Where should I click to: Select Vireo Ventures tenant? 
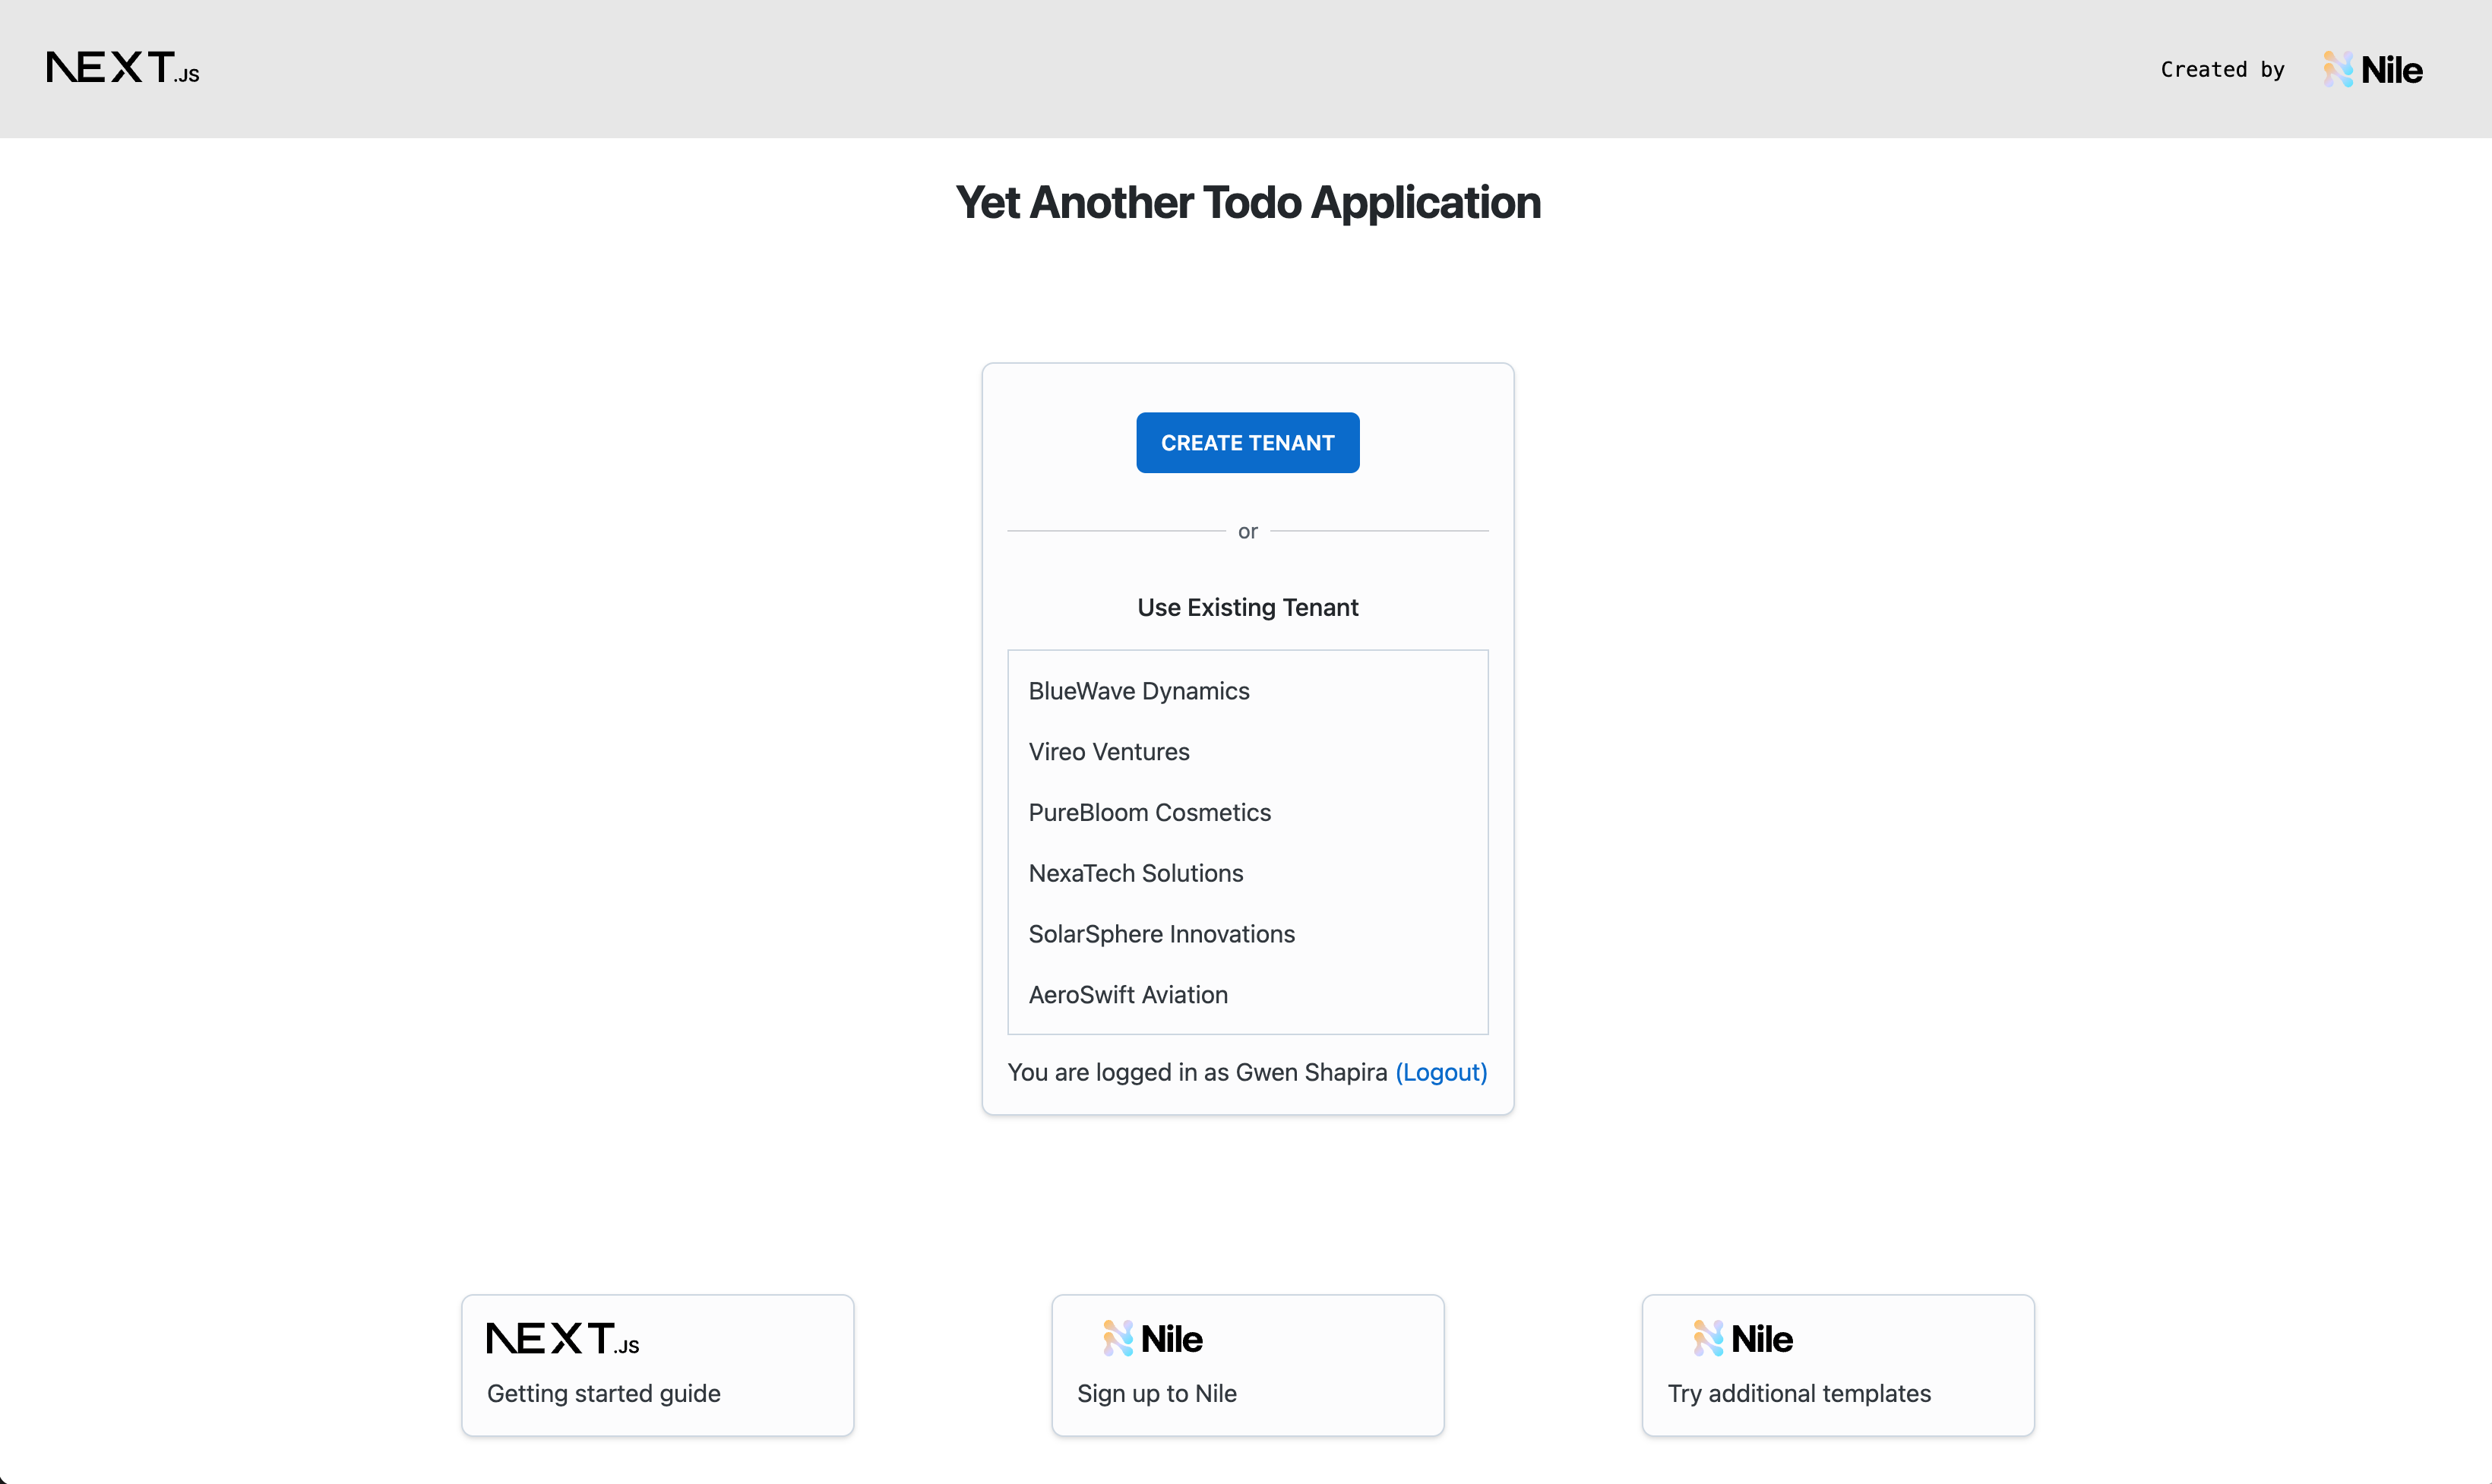point(1110,751)
